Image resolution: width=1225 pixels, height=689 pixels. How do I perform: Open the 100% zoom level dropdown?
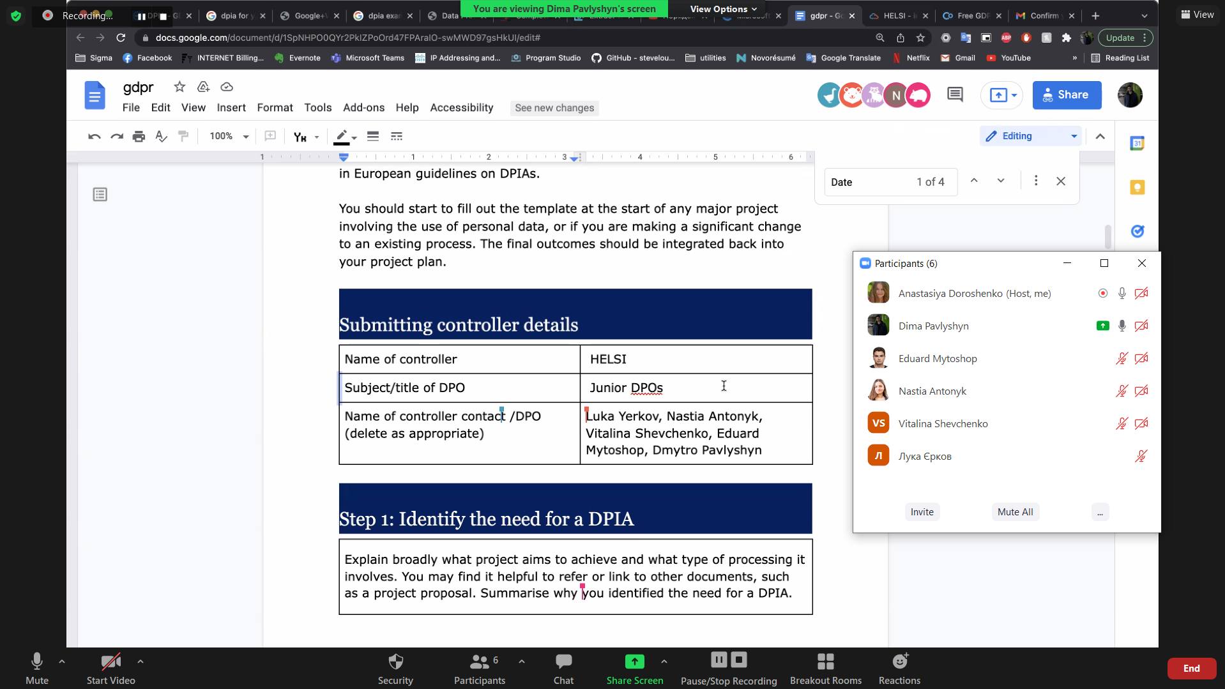point(229,136)
